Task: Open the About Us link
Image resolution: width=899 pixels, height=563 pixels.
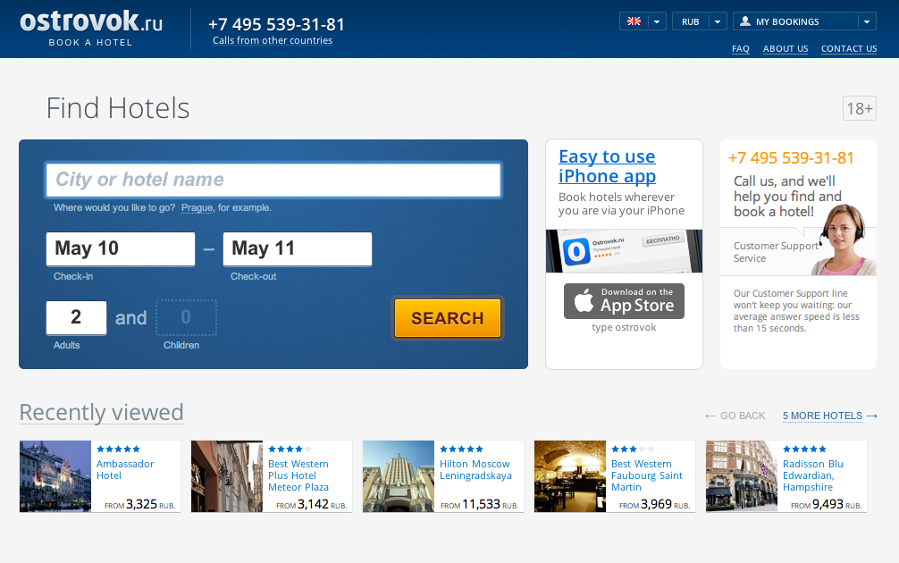Action: (x=786, y=49)
